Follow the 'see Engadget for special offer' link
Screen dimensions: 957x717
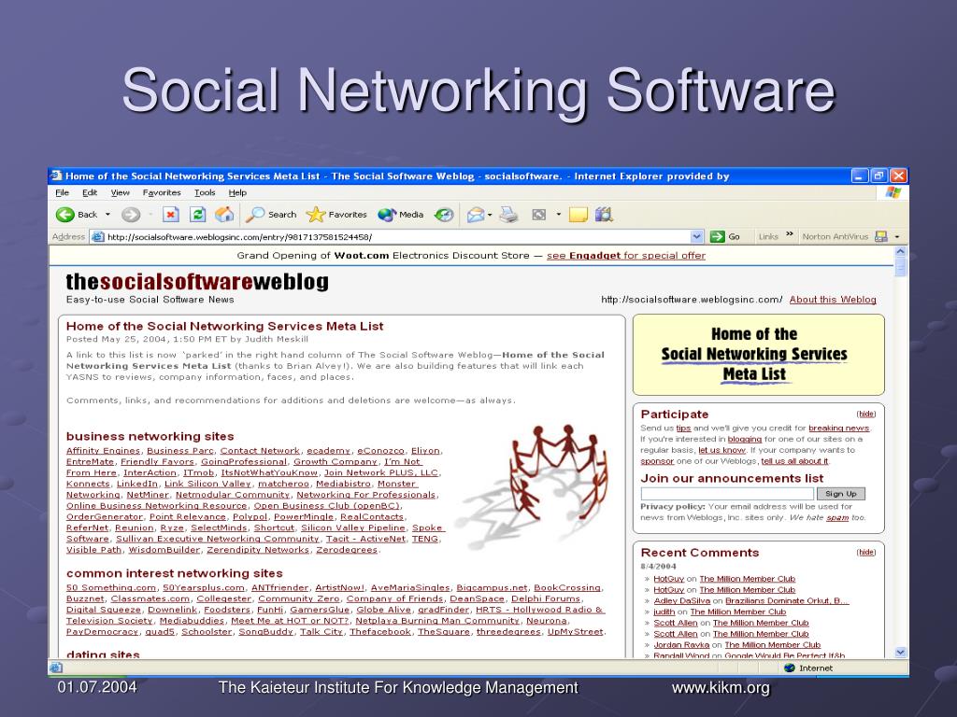625,256
